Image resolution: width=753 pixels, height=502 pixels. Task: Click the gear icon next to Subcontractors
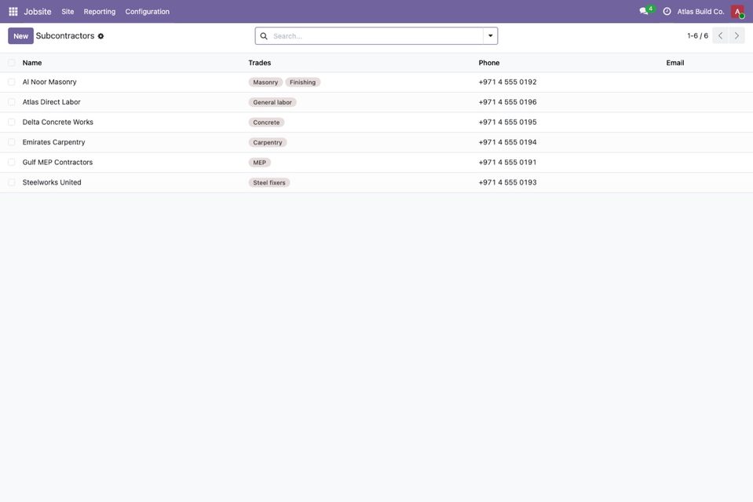tap(101, 36)
